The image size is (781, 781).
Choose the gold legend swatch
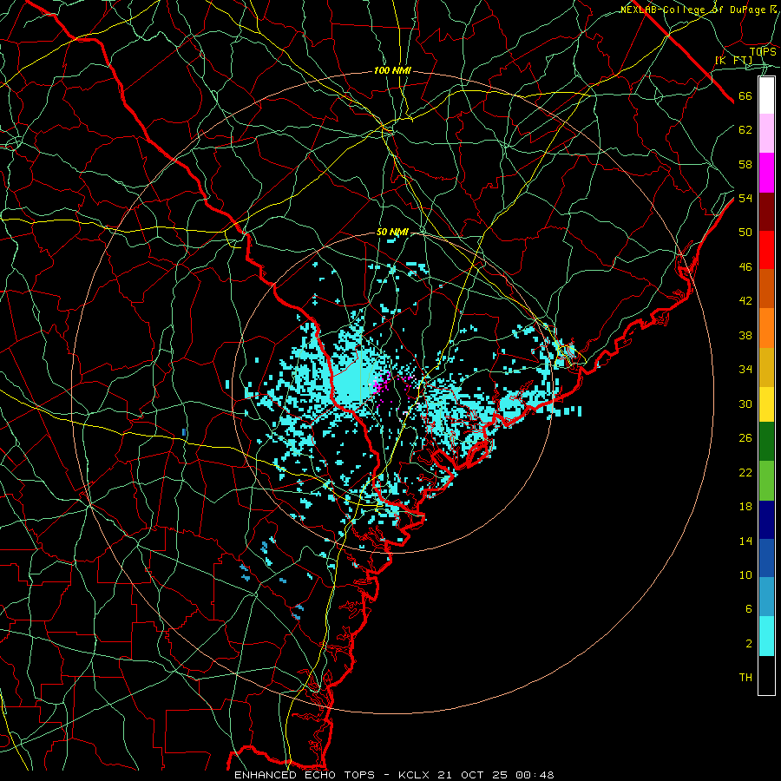(x=766, y=367)
